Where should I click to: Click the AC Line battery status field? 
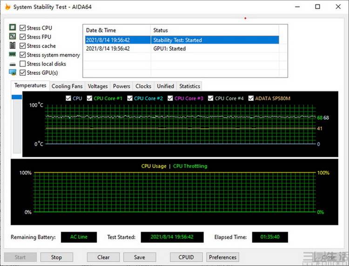pos(79,237)
